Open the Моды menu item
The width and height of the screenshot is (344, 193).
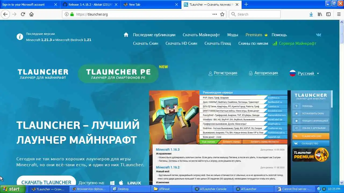(x=233, y=35)
